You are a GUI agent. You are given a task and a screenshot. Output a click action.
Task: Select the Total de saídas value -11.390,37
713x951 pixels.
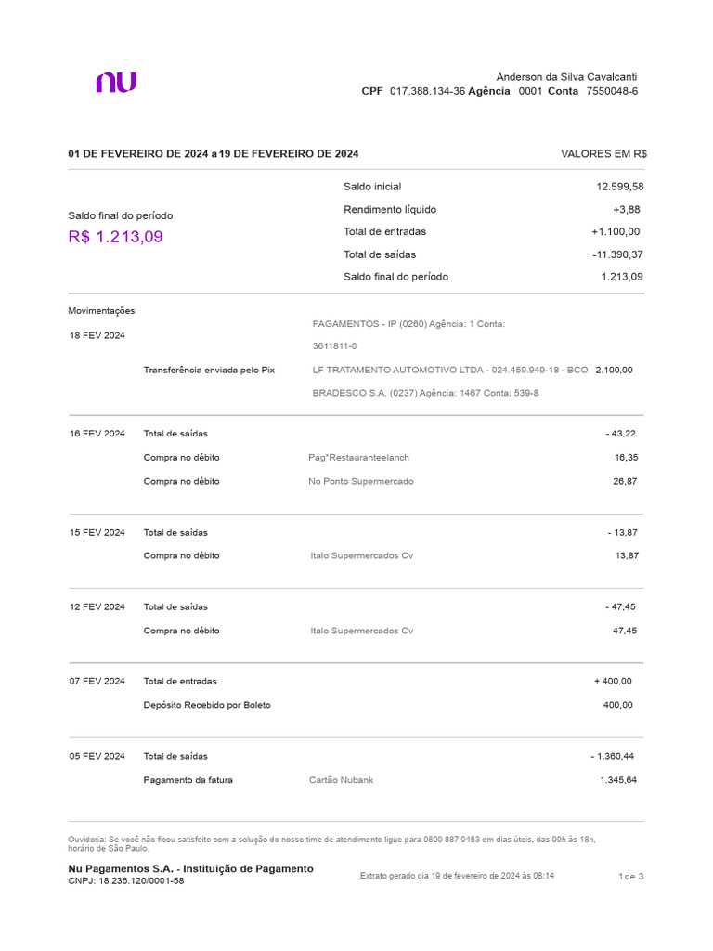tap(617, 254)
